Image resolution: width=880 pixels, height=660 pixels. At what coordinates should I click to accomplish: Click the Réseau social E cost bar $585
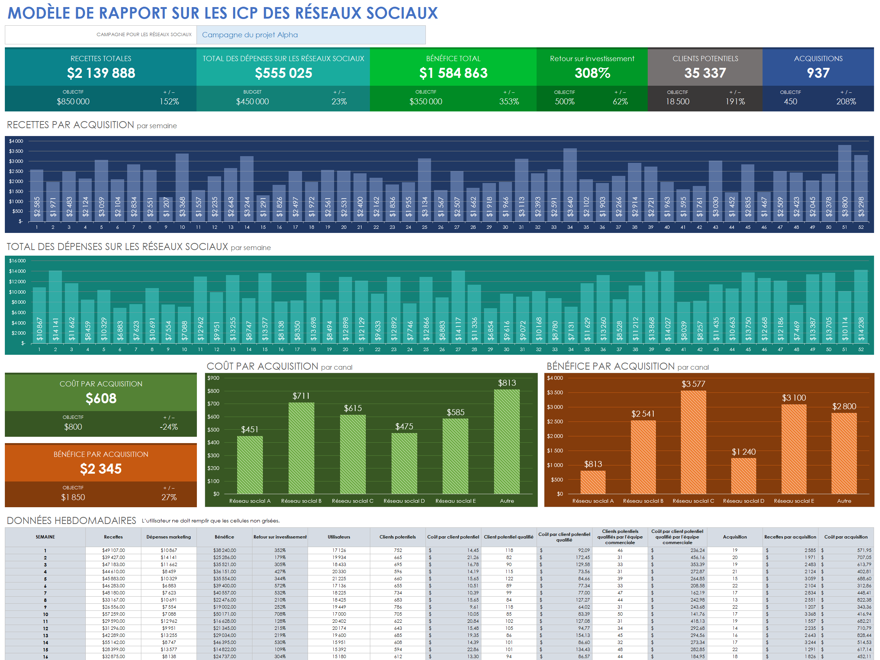click(456, 457)
